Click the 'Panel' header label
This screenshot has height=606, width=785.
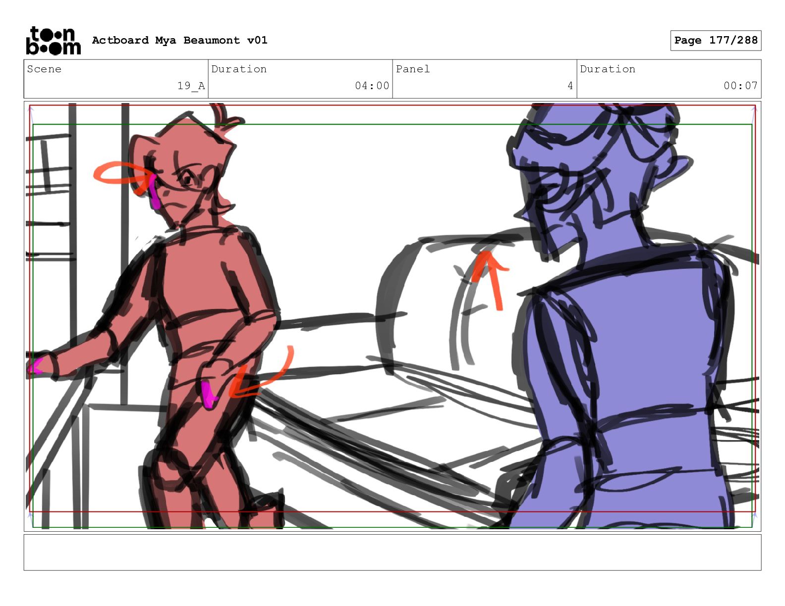pyautogui.click(x=412, y=69)
